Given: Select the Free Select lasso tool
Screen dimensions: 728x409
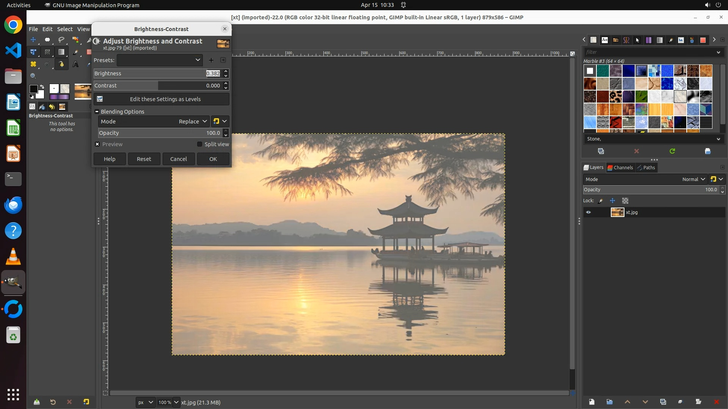Looking at the screenshot, I should (x=61, y=40).
